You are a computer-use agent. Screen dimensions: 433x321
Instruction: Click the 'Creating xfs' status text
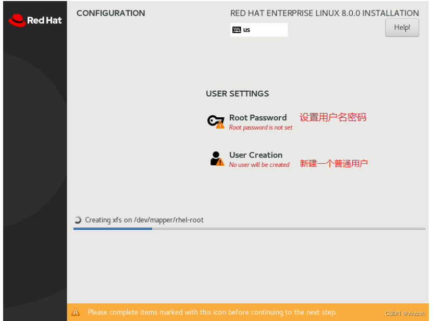pos(144,220)
